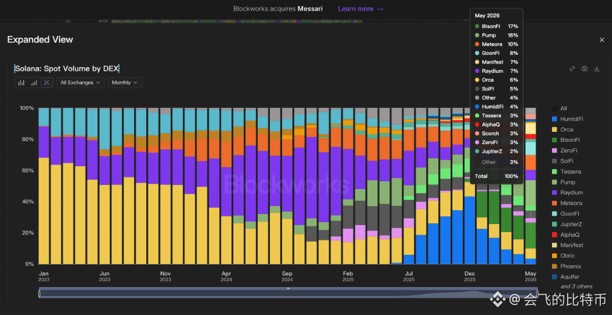Screen dimensions: 612x315
Task: Copy the chart link icon
Action: [x=572, y=69]
